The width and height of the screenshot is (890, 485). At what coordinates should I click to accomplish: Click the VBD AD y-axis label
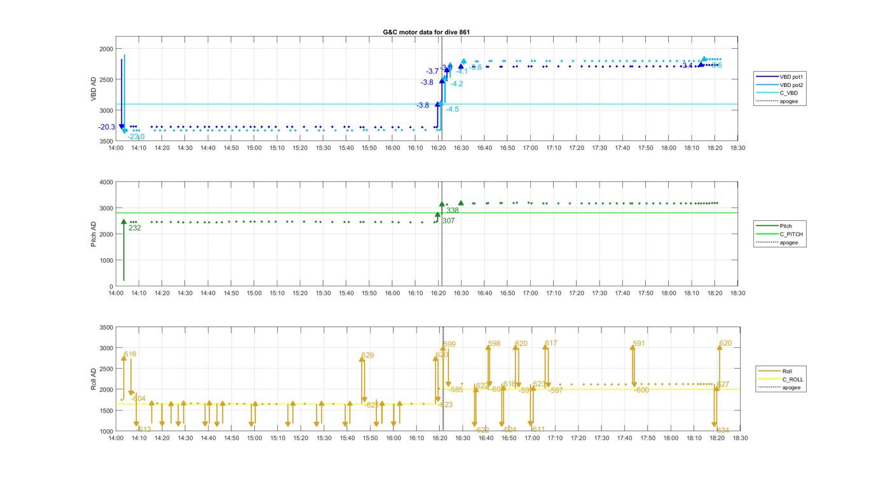pyautogui.click(x=93, y=90)
